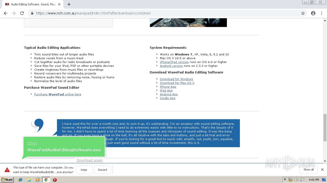Click scrollbar down arrow
This screenshot has width=327, height=183.
325,161
